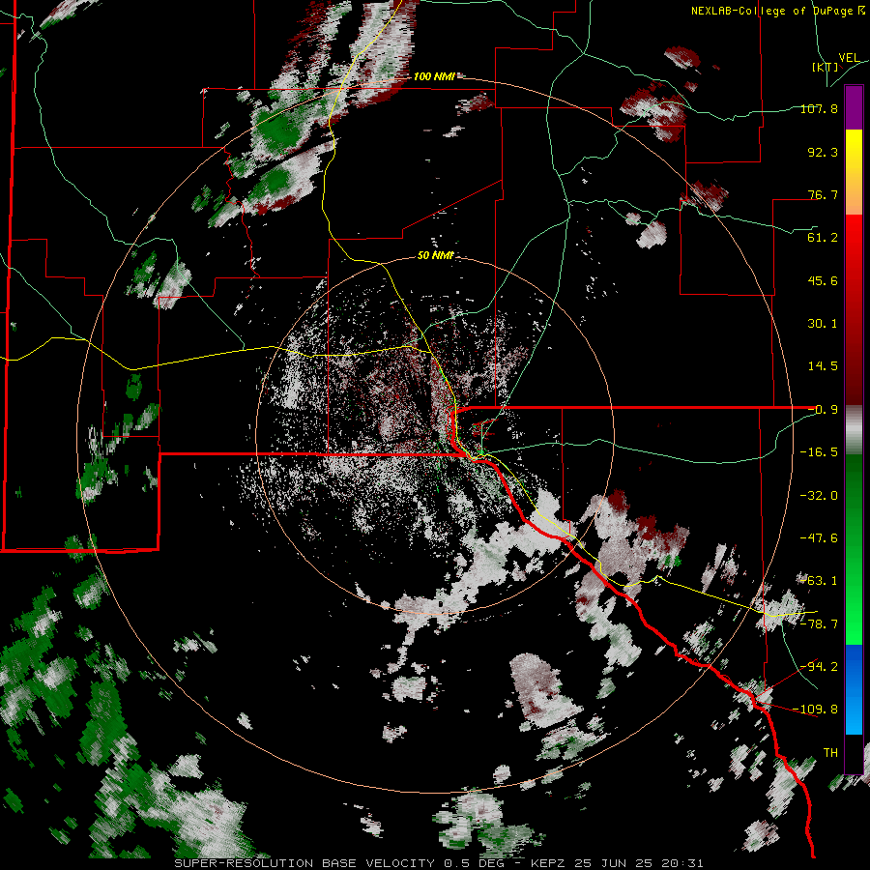Click the -0.9 velocity scale value
Image resolution: width=870 pixels, height=870 pixels.
(823, 410)
